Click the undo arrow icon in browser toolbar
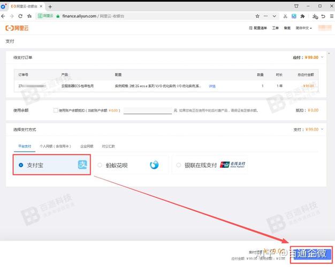Viewport: 335px width, 267px height. [323, 16]
